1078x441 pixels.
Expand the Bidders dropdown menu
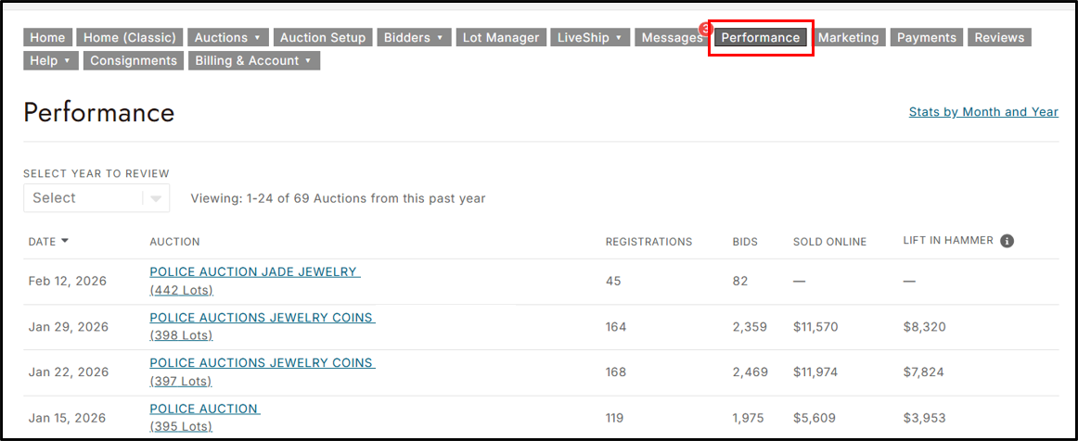coord(414,38)
